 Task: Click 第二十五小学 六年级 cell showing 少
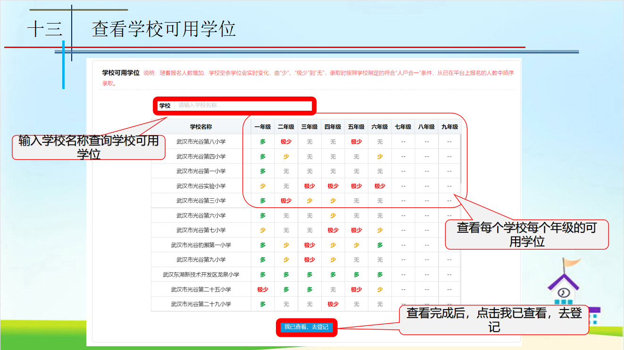(x=380, y=289)
